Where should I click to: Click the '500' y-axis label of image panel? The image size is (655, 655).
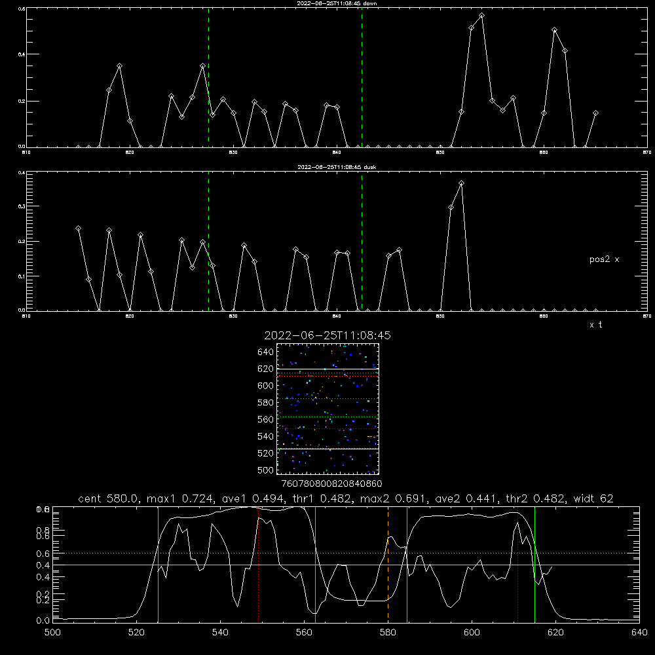tap(266, 470)
